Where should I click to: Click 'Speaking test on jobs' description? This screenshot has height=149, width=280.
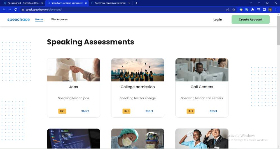[x=74, y=98]
